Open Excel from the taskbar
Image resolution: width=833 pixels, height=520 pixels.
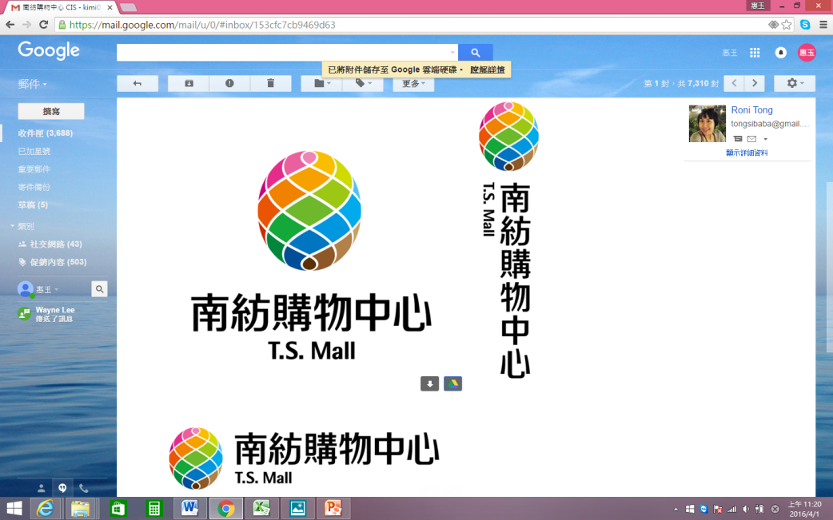pos(261,508)
